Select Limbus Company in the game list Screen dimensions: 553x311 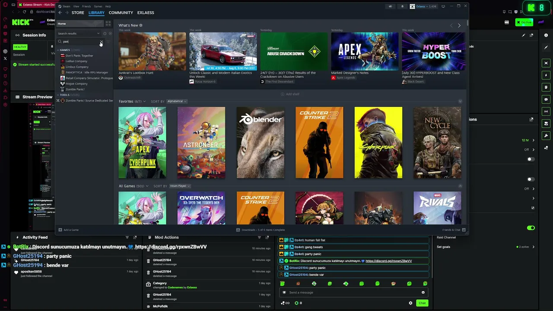click(77, 67)
